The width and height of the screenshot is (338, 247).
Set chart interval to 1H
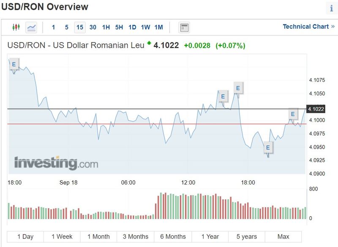pos(106,27)
